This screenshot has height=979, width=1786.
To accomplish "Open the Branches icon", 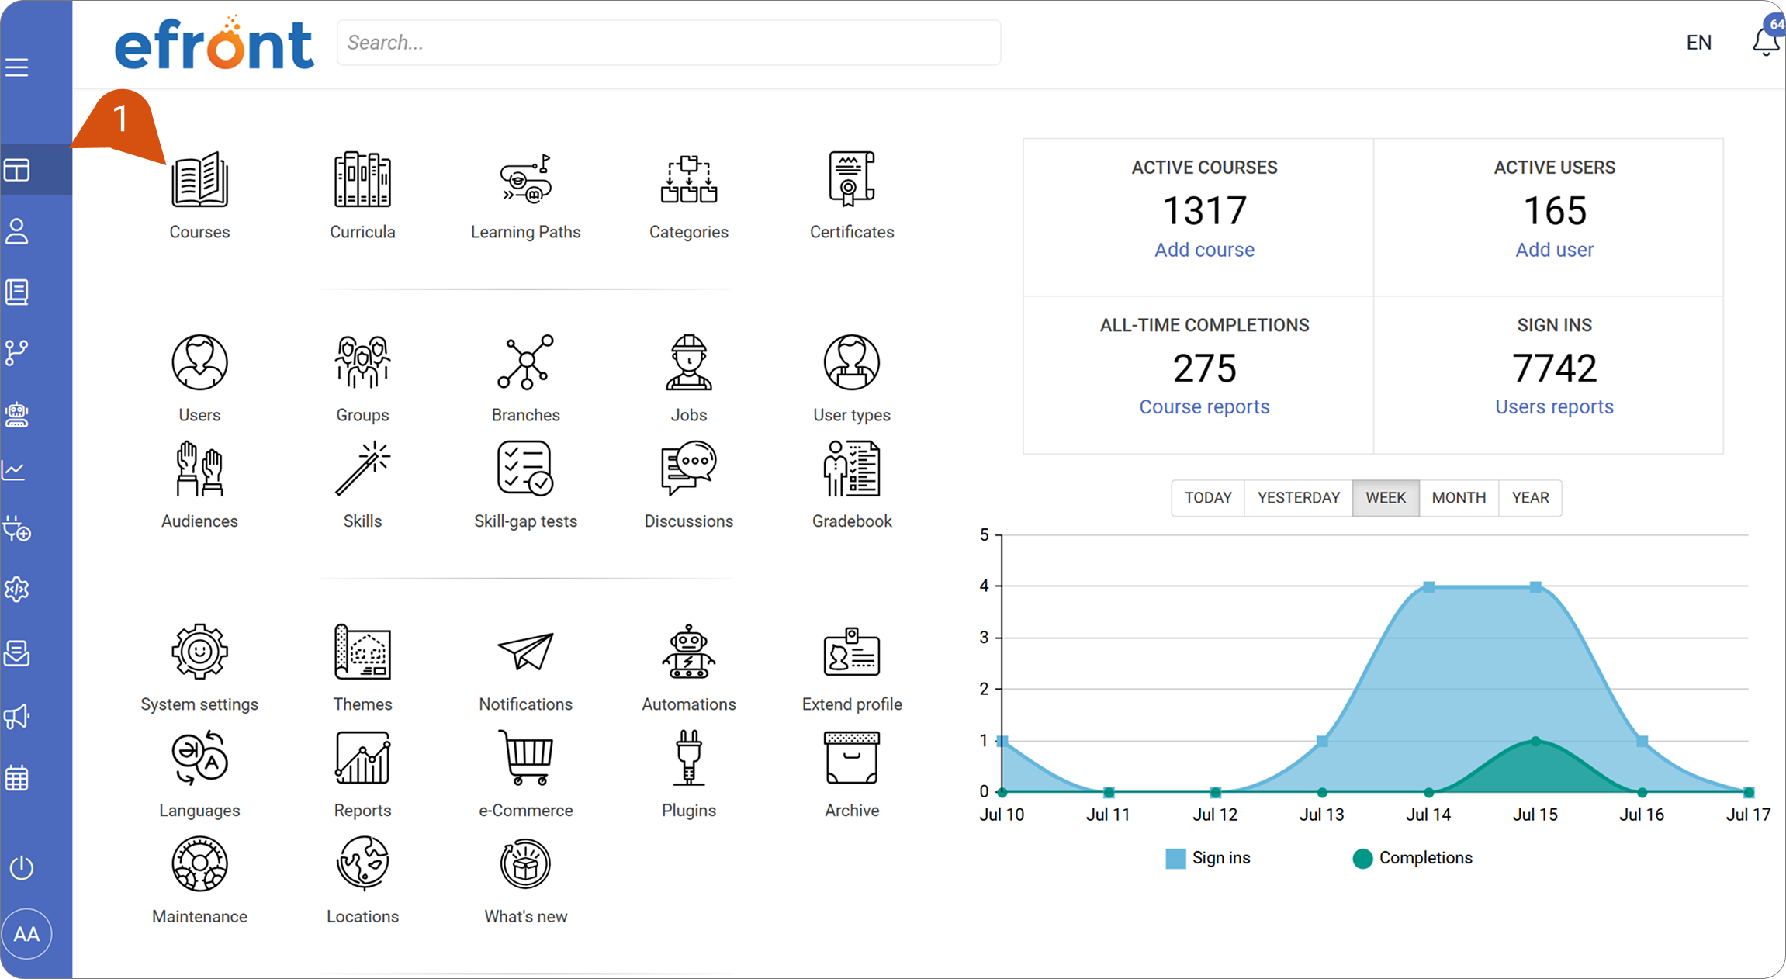I will (x=525, y=362).
